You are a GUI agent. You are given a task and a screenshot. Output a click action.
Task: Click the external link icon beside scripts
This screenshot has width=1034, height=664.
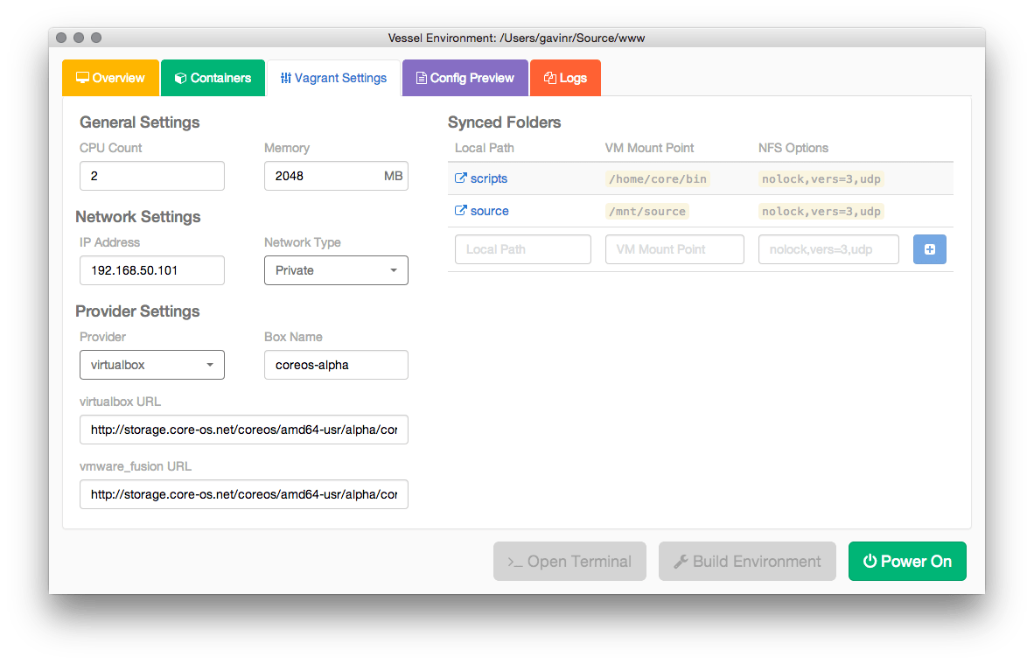(460, 178)
